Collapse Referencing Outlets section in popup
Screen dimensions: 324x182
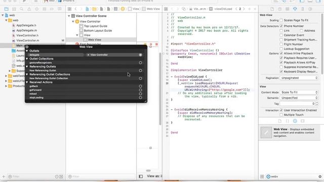27,66
